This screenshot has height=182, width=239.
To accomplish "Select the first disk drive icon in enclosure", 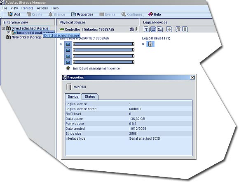I will coord(68,44).
